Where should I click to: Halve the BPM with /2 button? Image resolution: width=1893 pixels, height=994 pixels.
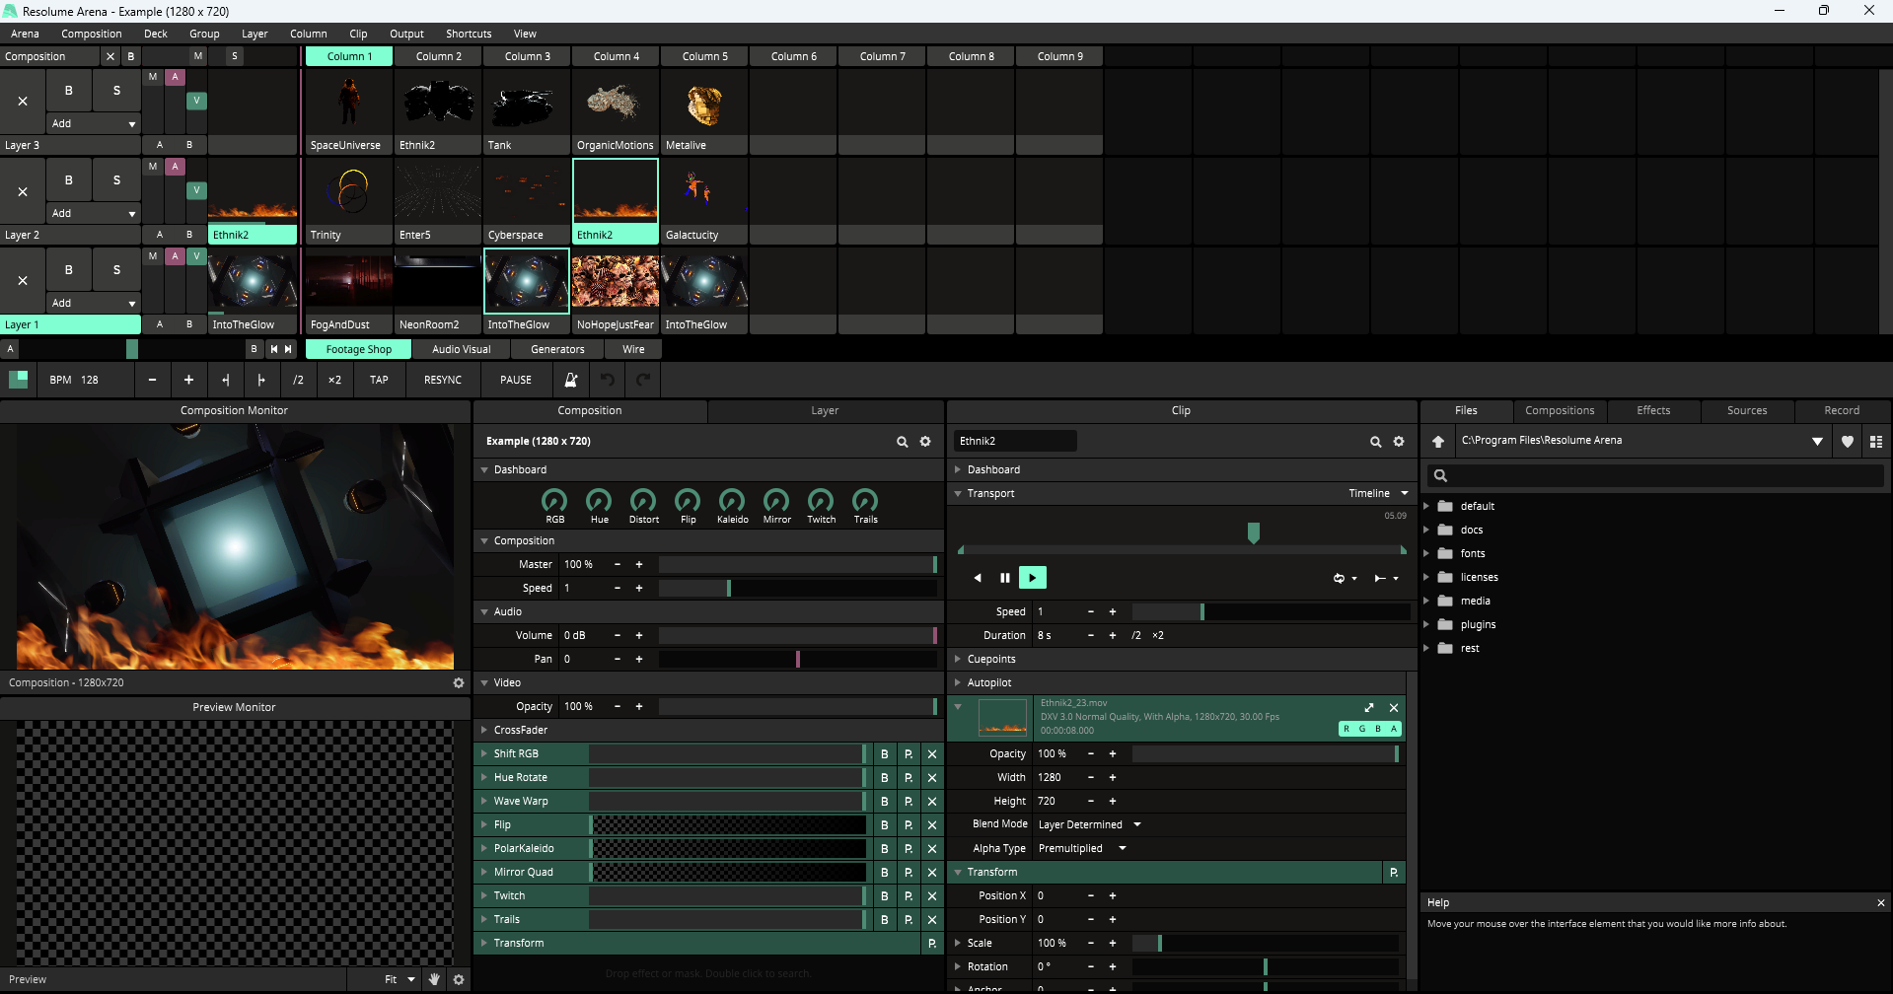[x=298, y=380]
